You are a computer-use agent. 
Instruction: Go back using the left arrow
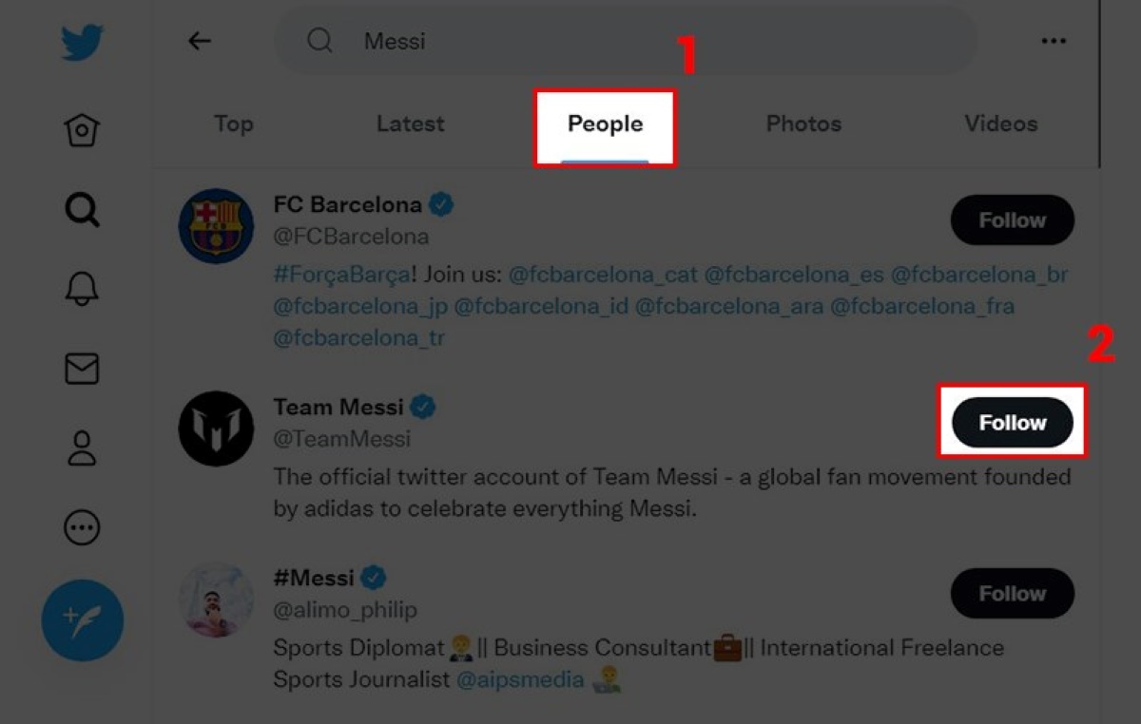199,41
